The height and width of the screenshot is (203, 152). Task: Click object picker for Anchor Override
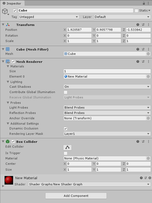point(148,118)
